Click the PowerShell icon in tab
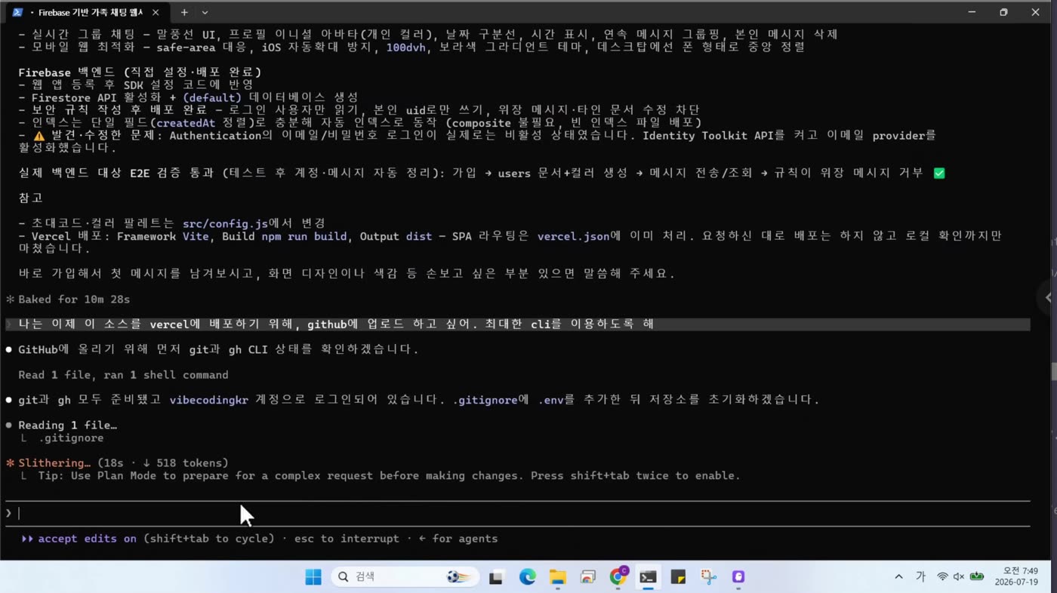Viewport: 1057px width, 593px height. click(17, 12)
